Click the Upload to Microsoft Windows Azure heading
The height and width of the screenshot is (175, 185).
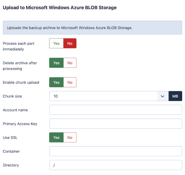(x=60, y=7)
